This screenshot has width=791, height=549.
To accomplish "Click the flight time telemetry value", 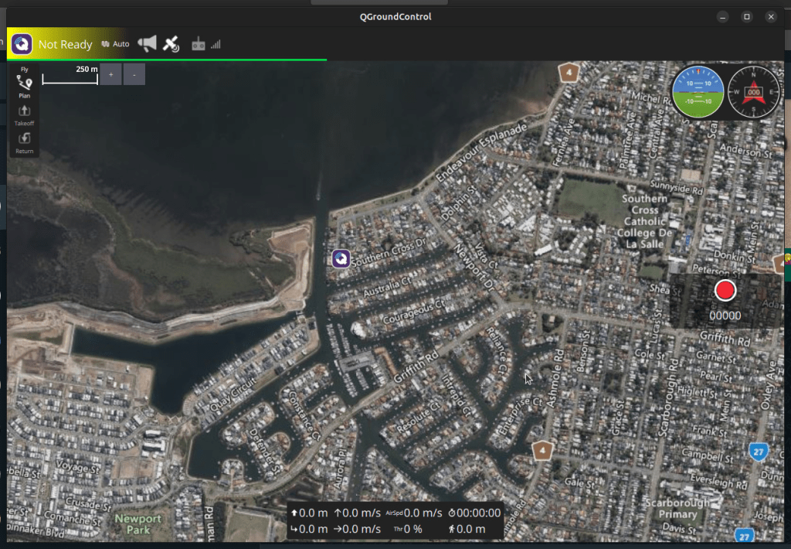I will 473,513.
